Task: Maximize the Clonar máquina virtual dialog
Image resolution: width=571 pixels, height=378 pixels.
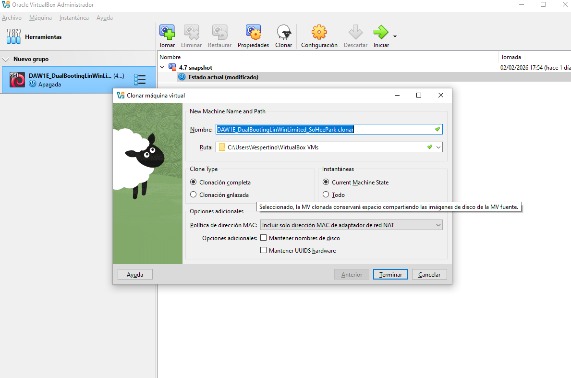Action: click(x=419, y=96)
